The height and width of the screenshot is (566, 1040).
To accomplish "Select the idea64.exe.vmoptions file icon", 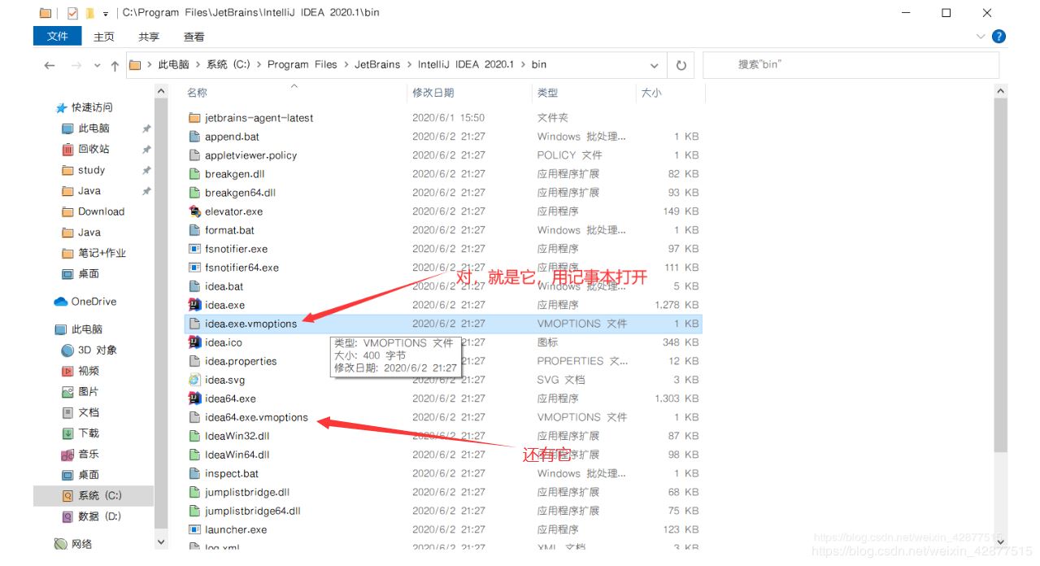I will coord(194,417).
